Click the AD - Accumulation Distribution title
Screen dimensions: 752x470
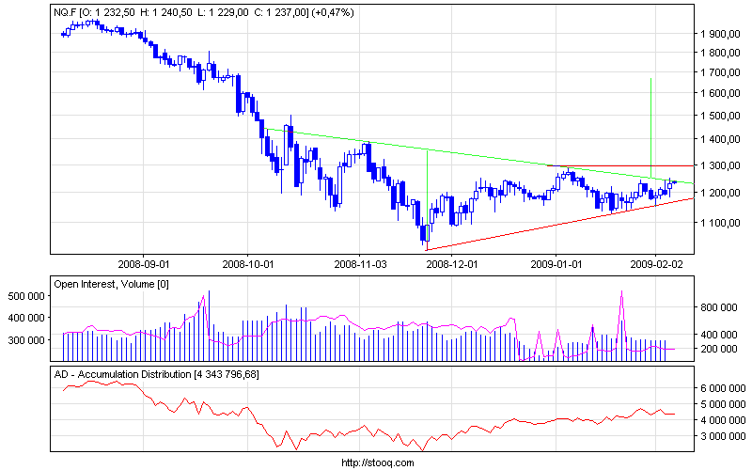click(x=156, y=374)
